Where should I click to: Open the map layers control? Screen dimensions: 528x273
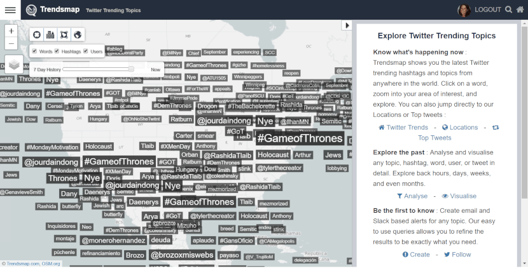point(14,65)
